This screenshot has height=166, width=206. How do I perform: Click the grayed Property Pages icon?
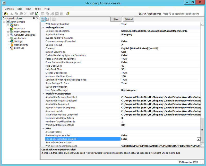pos(54,19)
